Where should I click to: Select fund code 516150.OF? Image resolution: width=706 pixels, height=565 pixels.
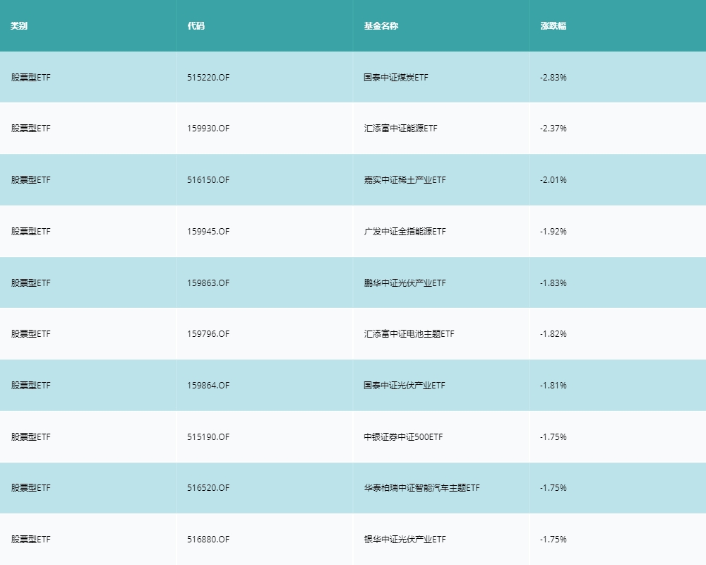tap(208, 180)
